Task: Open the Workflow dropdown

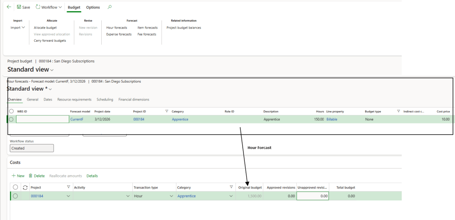Action: 48,7
